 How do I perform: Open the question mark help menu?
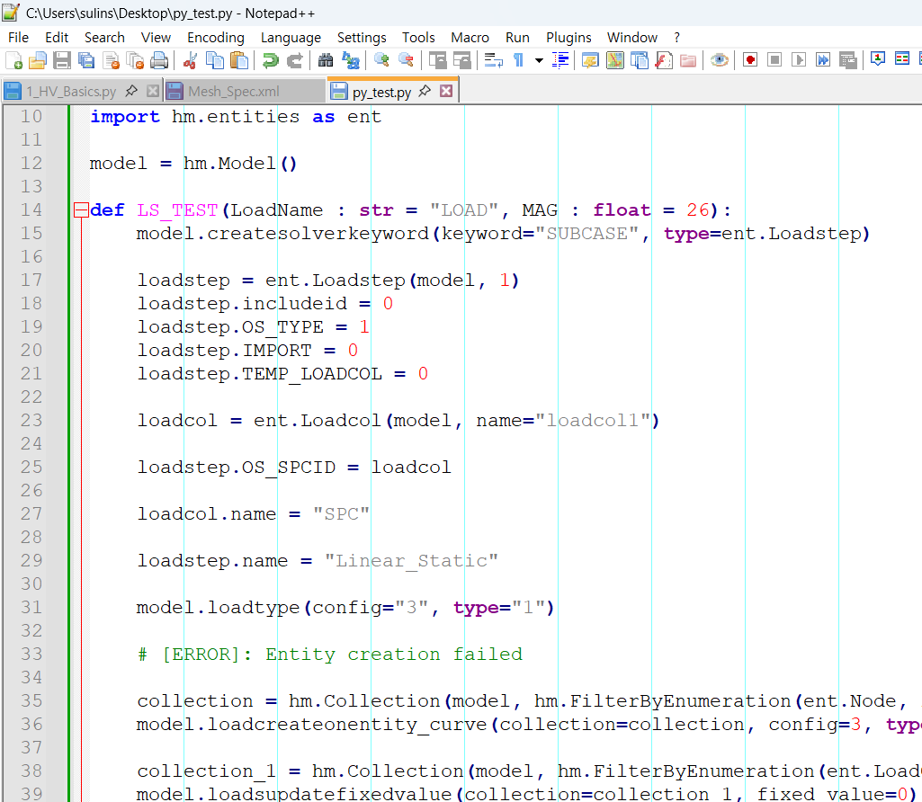pyautogui.click(x=677, y=38)
